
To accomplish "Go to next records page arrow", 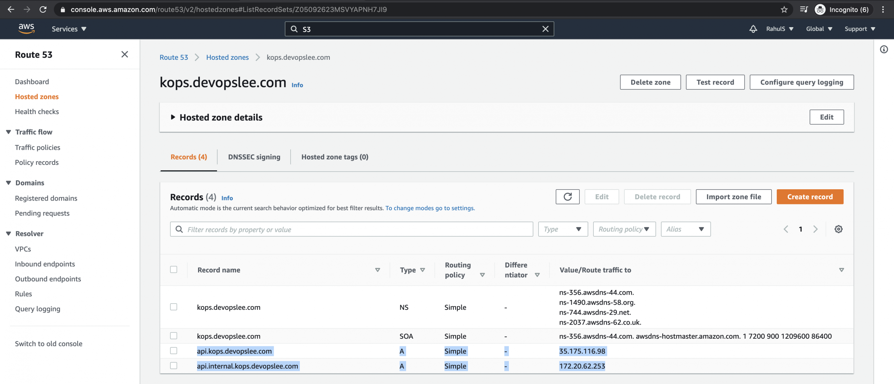I will 815,229.
